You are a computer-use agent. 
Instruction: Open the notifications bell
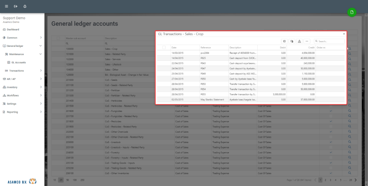pyautogui.click(x=25, y=7)
